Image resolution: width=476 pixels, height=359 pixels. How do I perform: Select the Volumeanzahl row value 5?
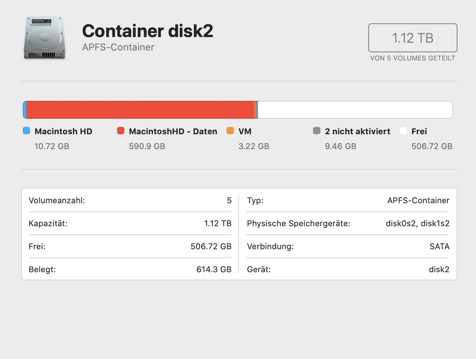click(x=229, y=201)
